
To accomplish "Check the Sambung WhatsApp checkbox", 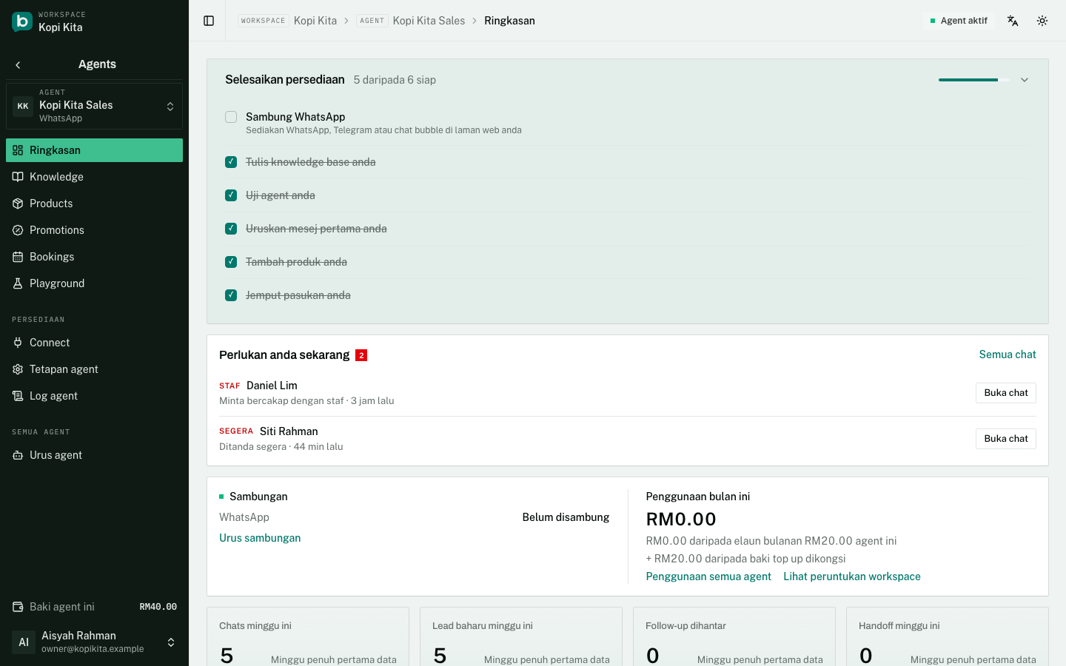I will tap(231, 117).
